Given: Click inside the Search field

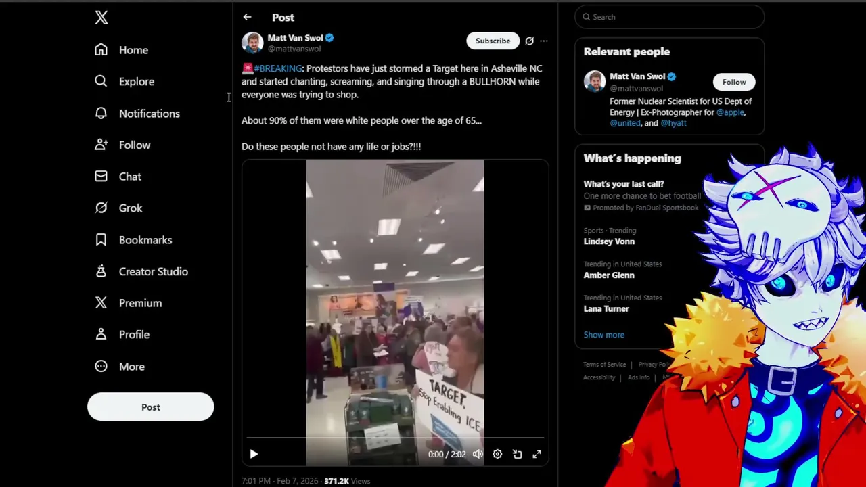Looking at the screenshot, I should [670, 17].
